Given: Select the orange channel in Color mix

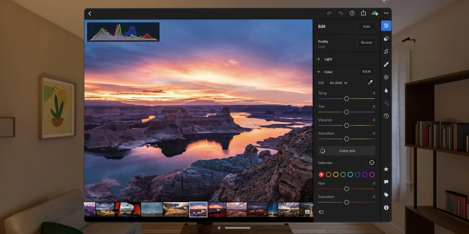Looking at the screenshot, I should click(328, 174).
